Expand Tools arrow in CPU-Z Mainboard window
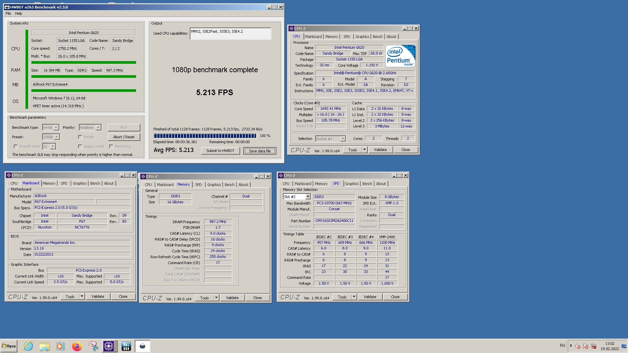 click(x=82, y=296)
